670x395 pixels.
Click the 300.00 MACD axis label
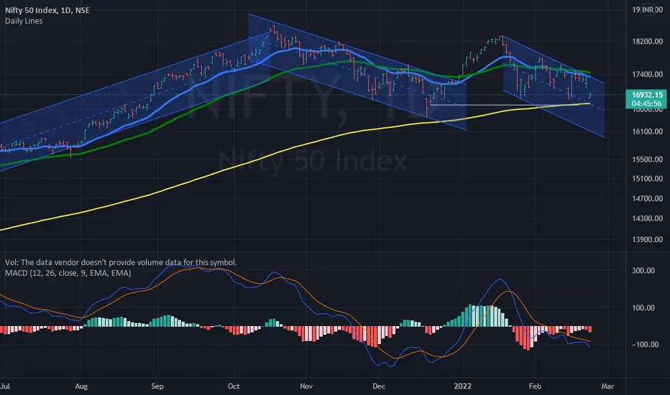coord(643,271)
